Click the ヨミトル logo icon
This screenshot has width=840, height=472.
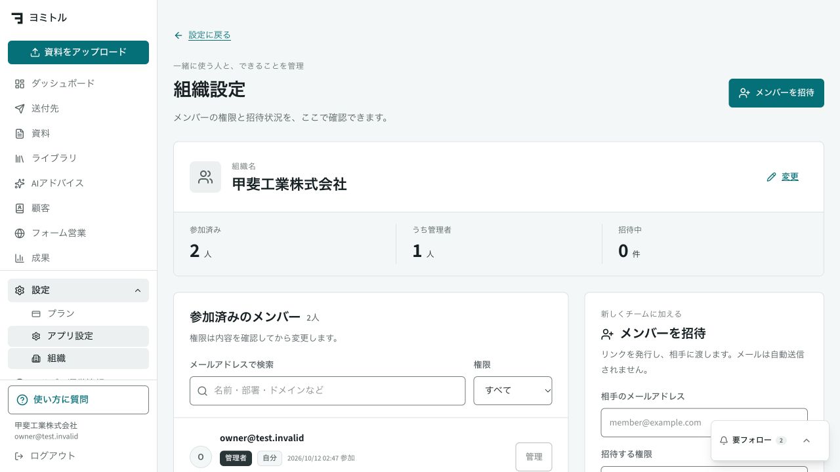click(x=17, y=18)
